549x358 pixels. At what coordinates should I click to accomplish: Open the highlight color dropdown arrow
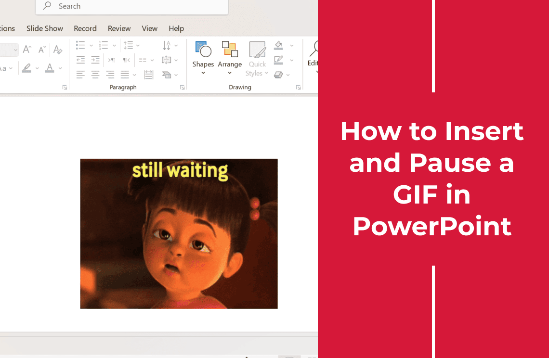pos(37,68)
